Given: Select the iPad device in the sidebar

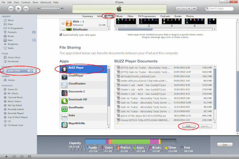Looking at the screenshot, I should pyautogui.click(x=18, y=71).
